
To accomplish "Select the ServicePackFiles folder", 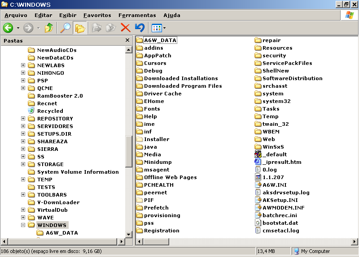I will 284,63.
